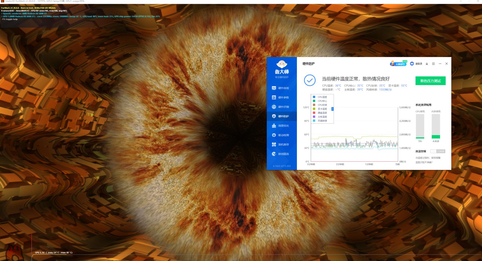Click the 硬盘温度 --°C reading

331,90
